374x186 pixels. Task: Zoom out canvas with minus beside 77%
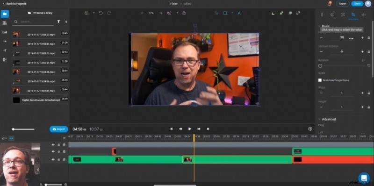click(x=142, y=13)
